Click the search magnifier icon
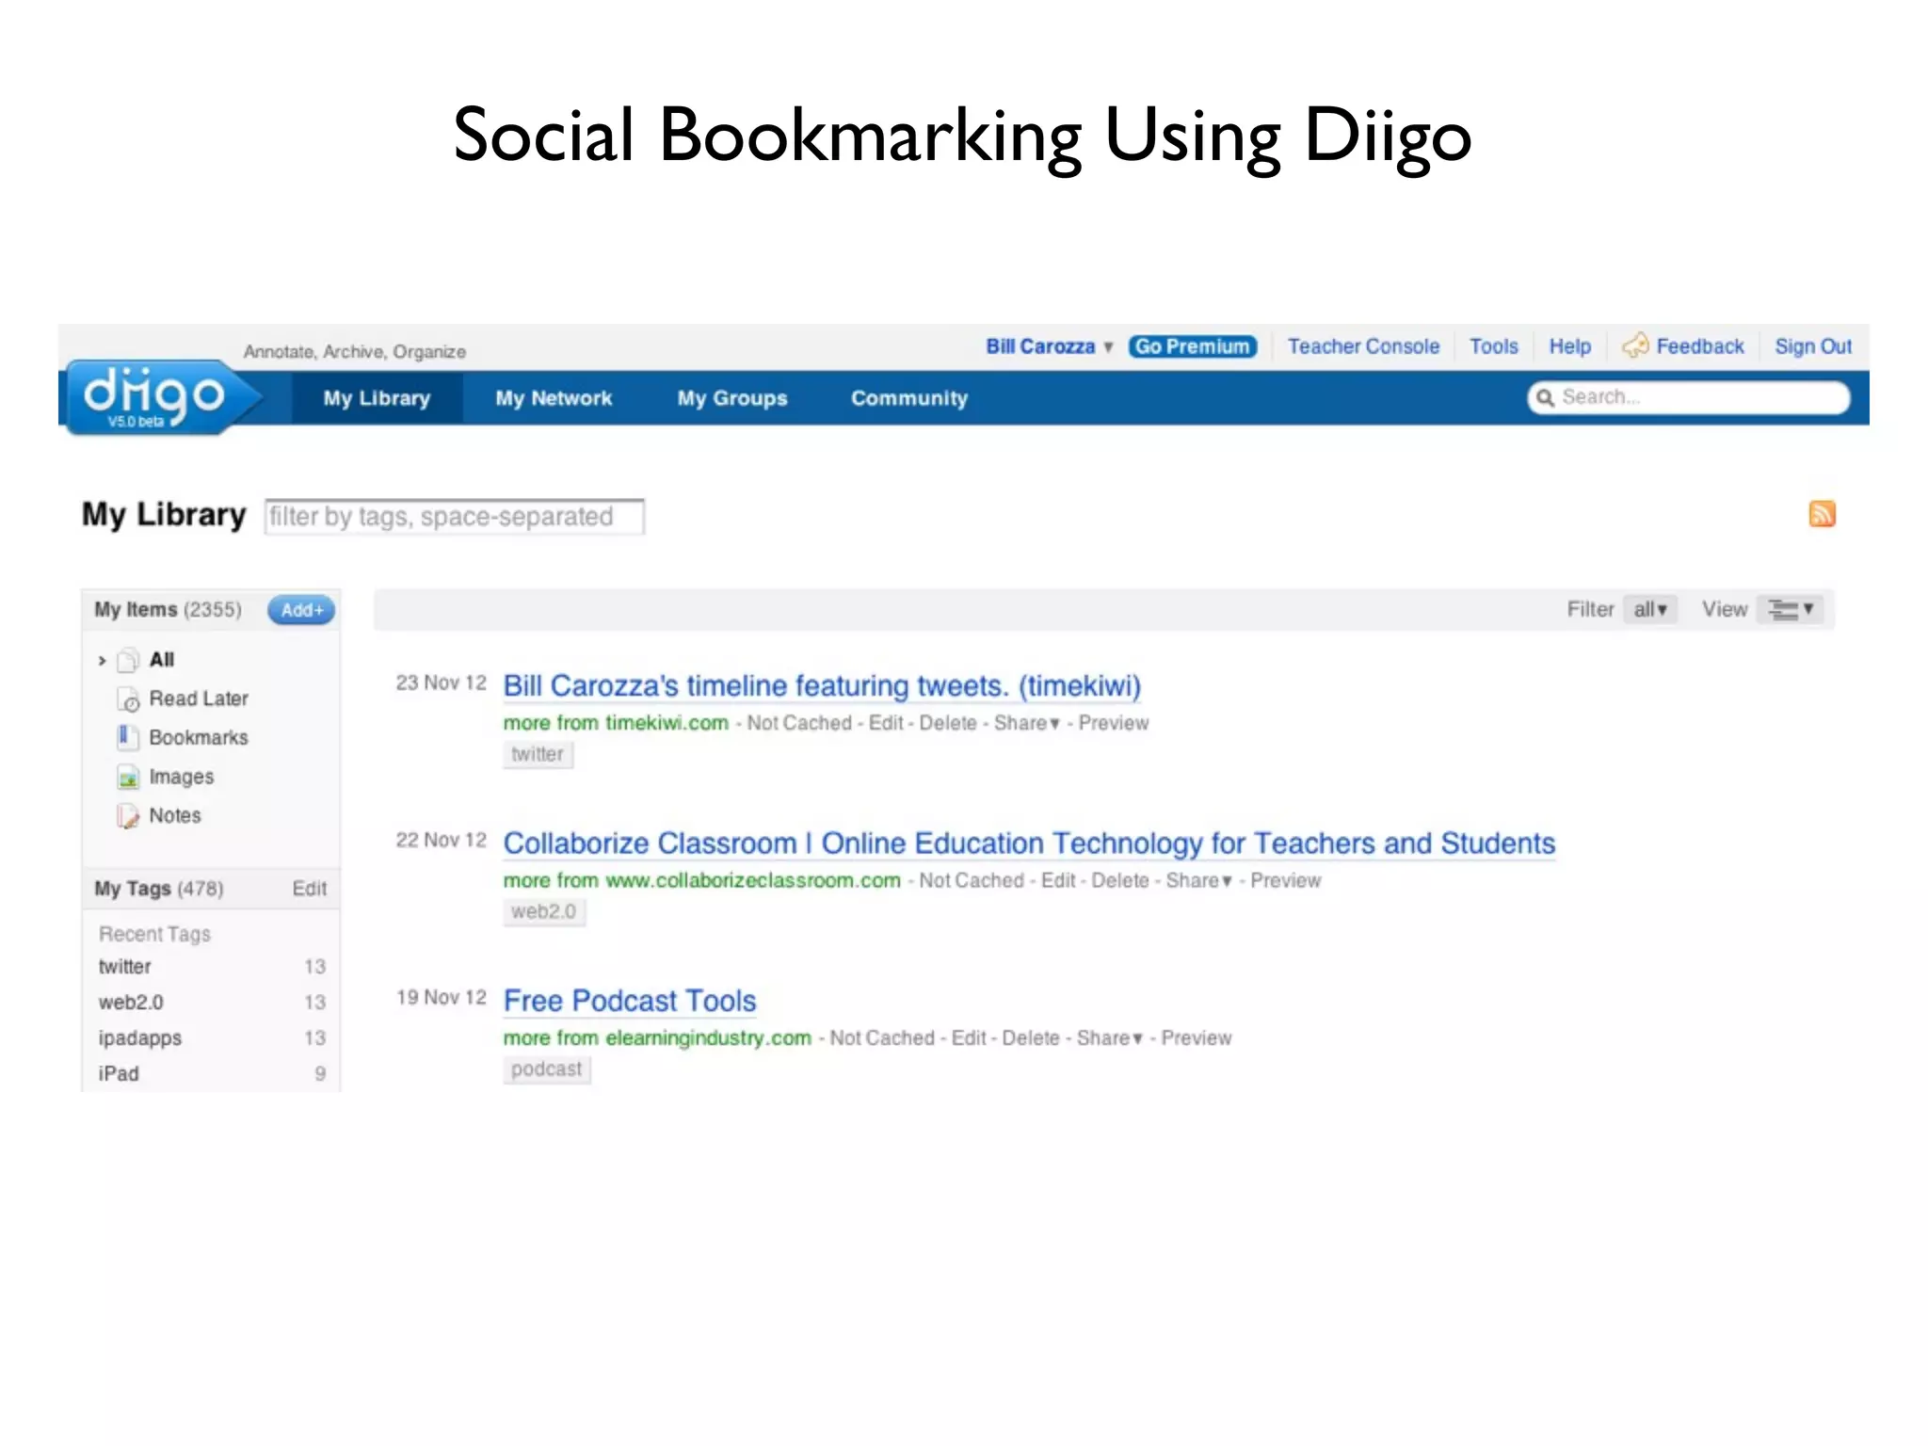Screen dimensions: 1928x1446 pos(1545,398)
